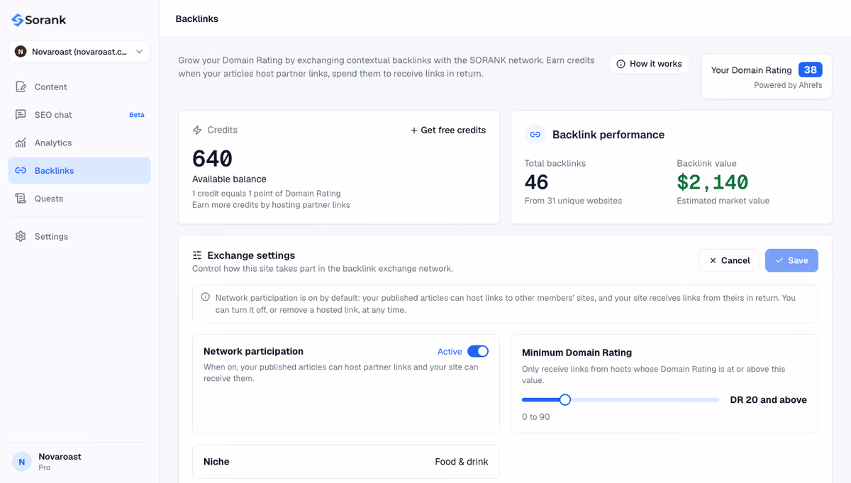The image size is (851, 483).
Task: Click the Beta badge next to SEO chat
Action: [x=137, y=115]
